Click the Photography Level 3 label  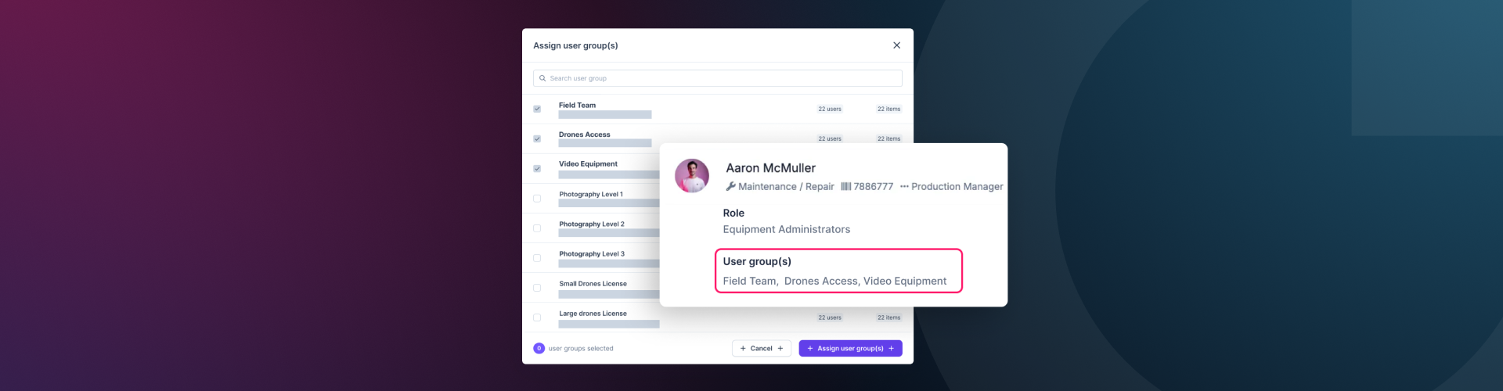[592, 253]
